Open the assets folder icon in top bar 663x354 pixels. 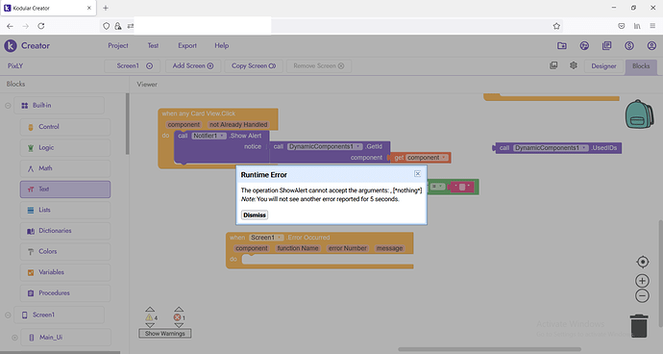562,46
